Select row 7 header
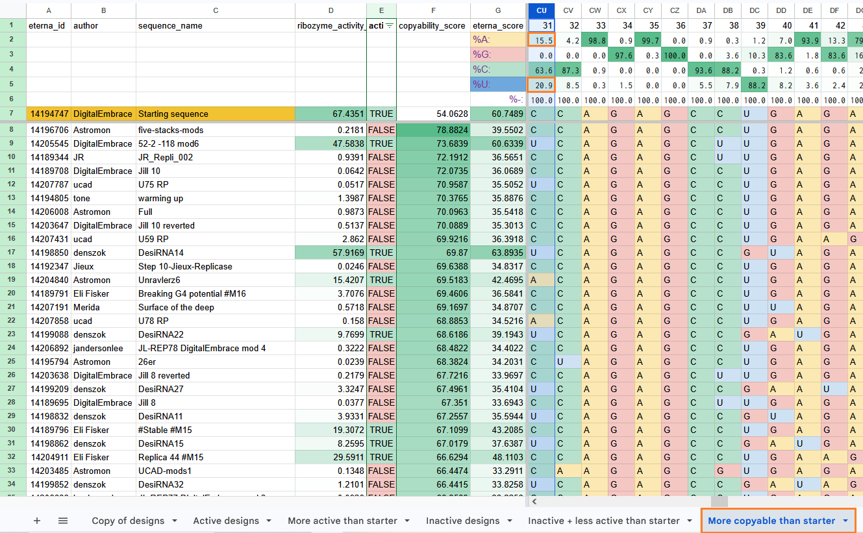The height and width of the screenshot is (533, 863). pos(12,114)
